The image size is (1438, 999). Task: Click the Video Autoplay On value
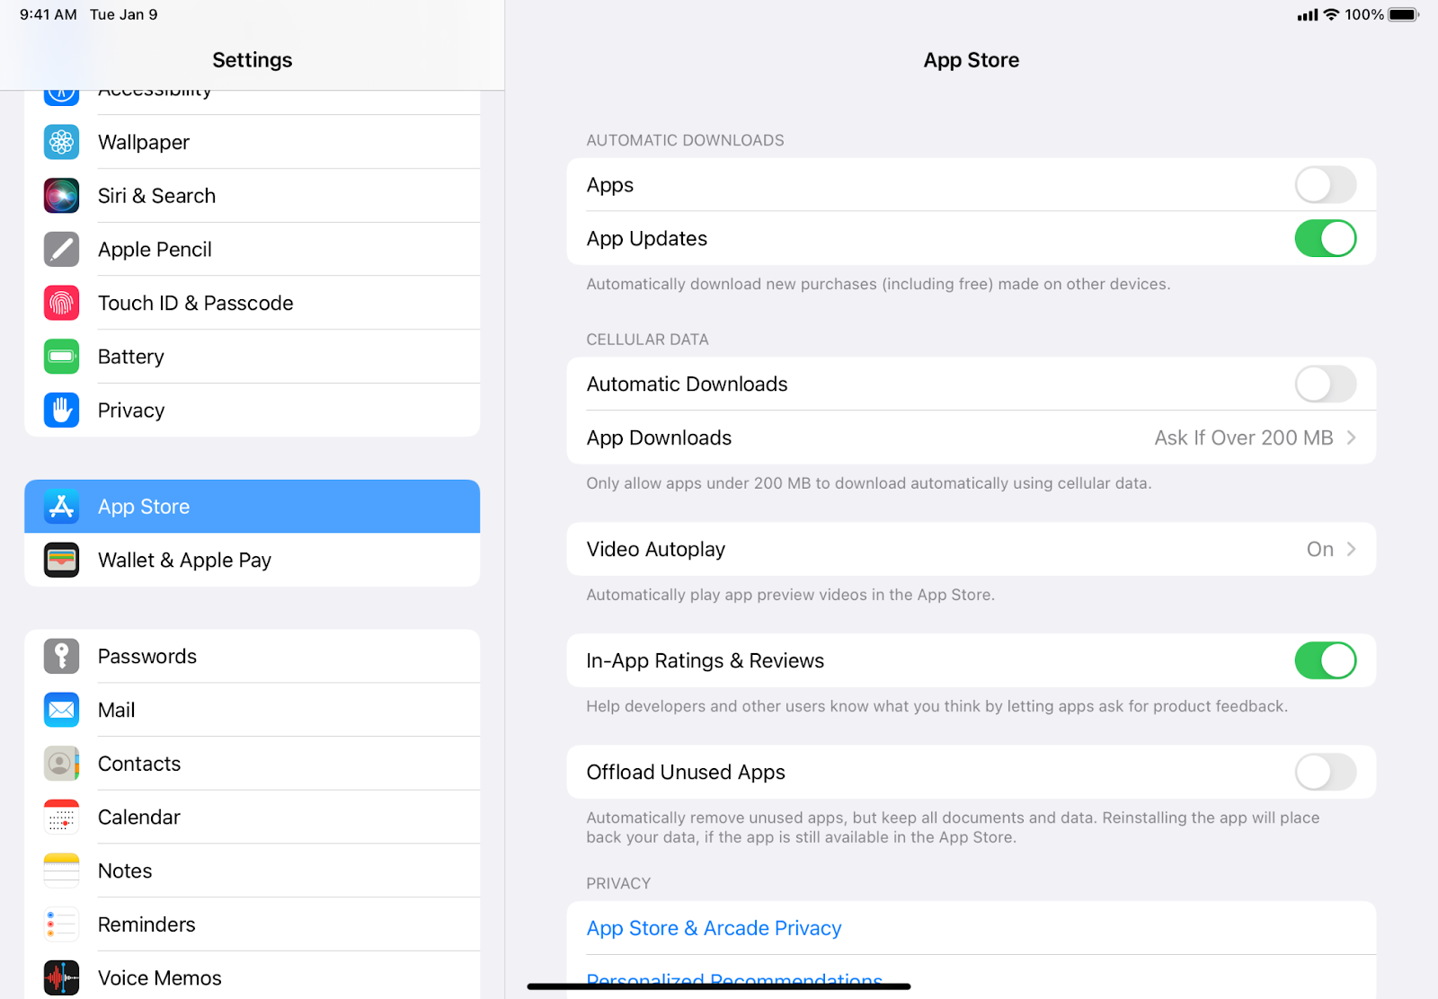coord(1319,549)
